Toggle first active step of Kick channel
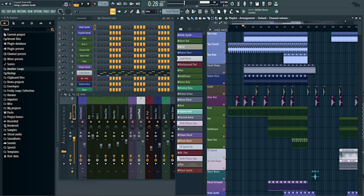The image size is (364, 196). 111,39
